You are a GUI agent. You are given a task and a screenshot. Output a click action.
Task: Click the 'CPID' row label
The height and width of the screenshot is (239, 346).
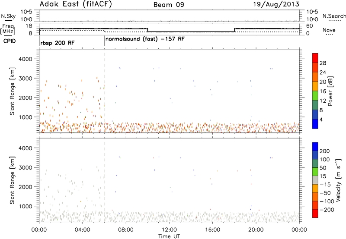(10, 41)
